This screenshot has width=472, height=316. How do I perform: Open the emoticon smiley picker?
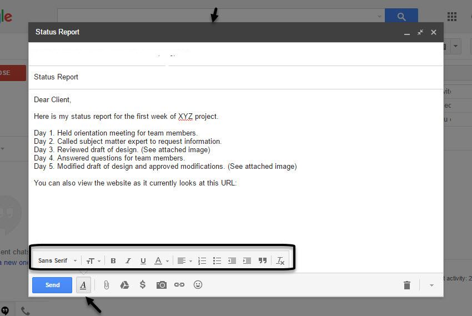(198, 285)
